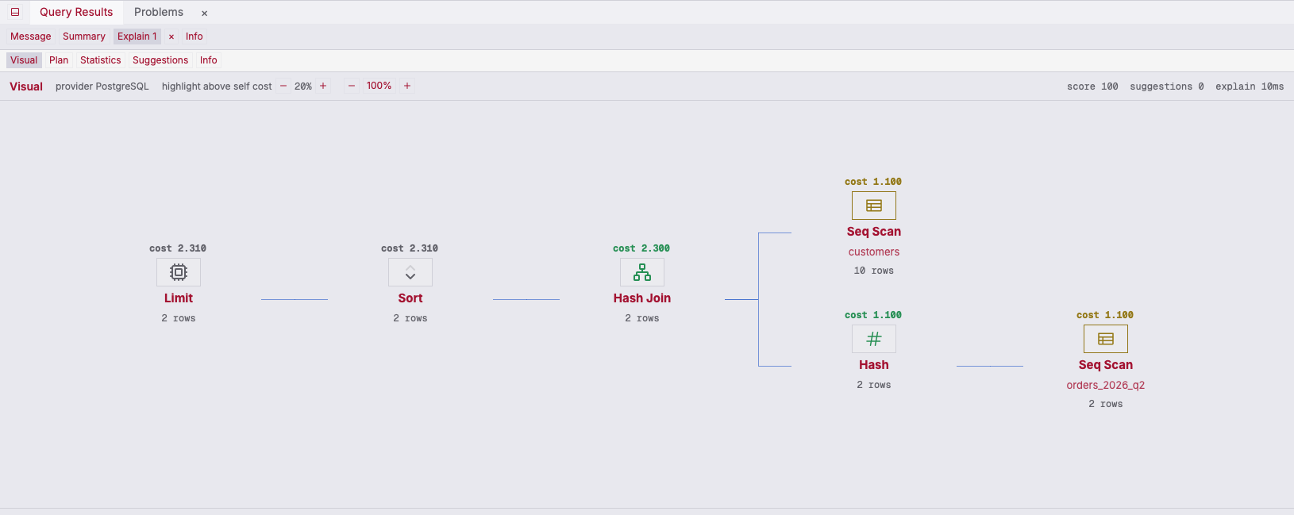Select the Explain 1 tab
Screen dimensions: 1294x515
point(137,37)
